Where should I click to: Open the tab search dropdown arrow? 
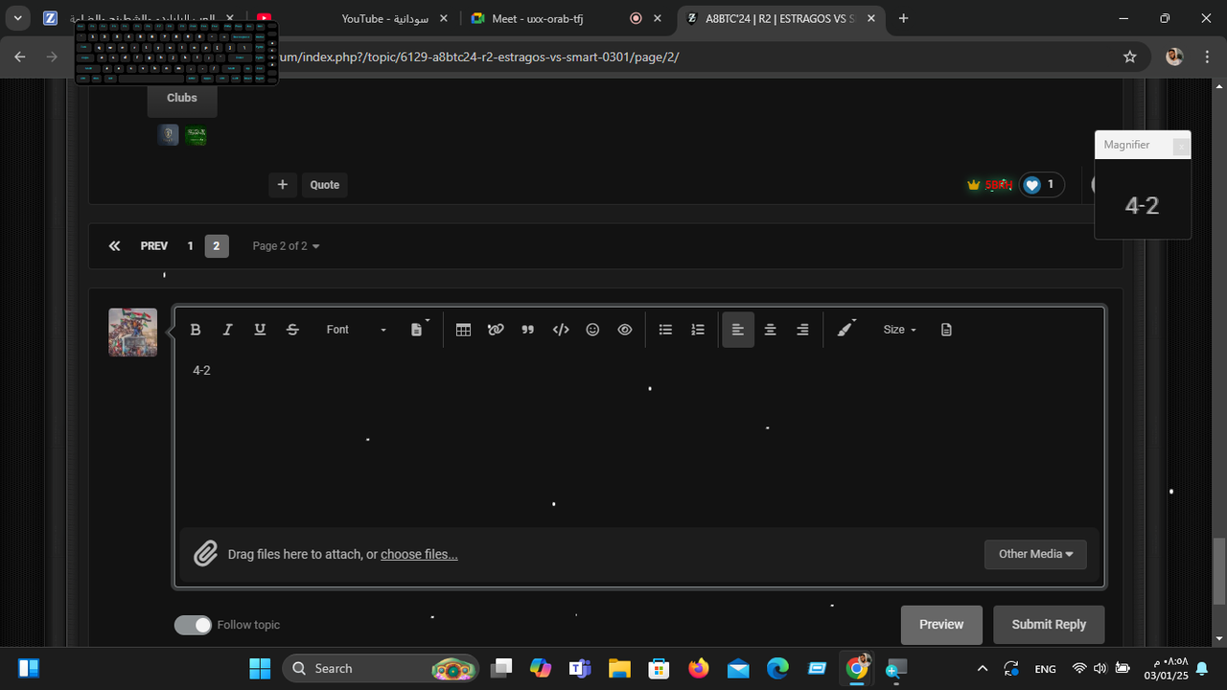(x=18, y=18)
